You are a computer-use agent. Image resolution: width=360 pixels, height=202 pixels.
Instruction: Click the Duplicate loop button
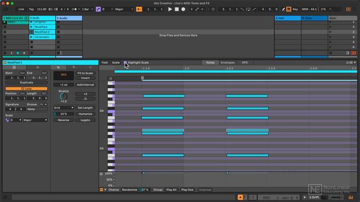(26, 82)
